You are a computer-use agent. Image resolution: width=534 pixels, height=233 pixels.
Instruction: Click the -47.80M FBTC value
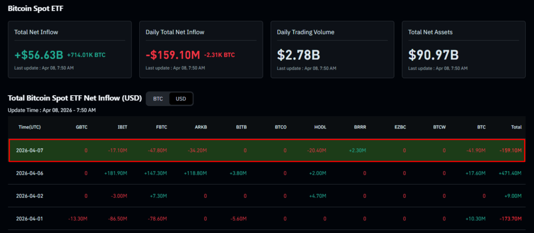coord(157,150)
